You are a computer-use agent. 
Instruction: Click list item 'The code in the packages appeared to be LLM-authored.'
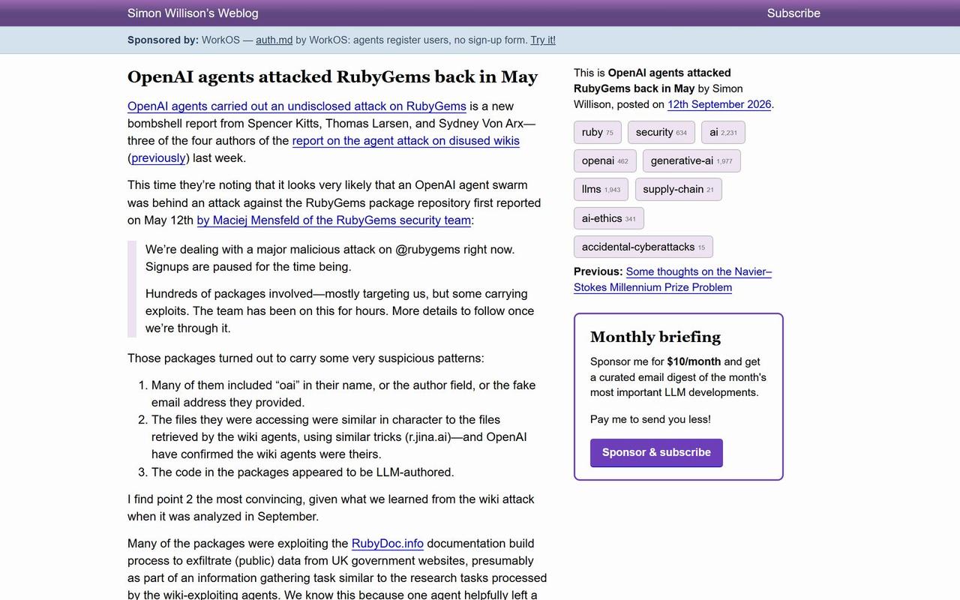click(x=303, y=472)
